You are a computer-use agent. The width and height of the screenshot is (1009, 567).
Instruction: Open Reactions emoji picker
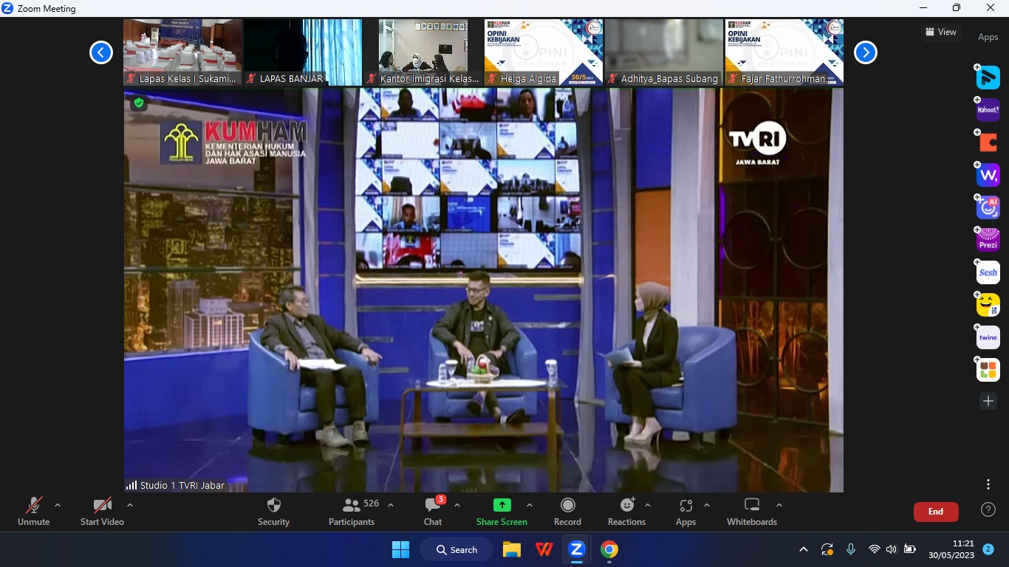[x=626, y=511]
